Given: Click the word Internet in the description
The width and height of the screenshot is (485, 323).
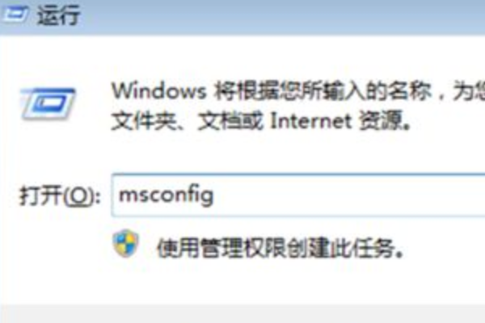Looking at the screenshot, I should pos(311,121).
